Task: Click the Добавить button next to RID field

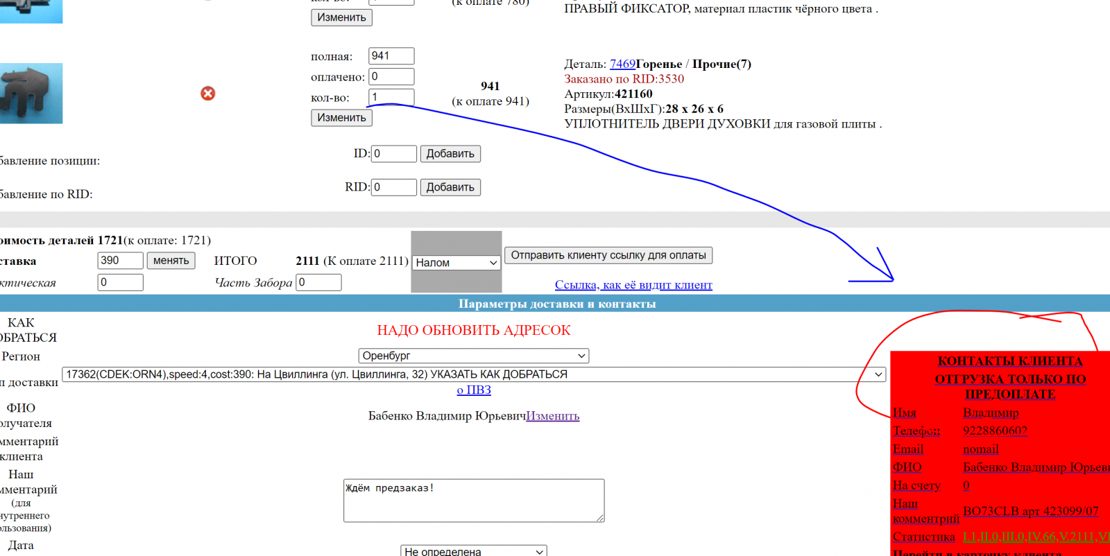Action: click(450, 187)
